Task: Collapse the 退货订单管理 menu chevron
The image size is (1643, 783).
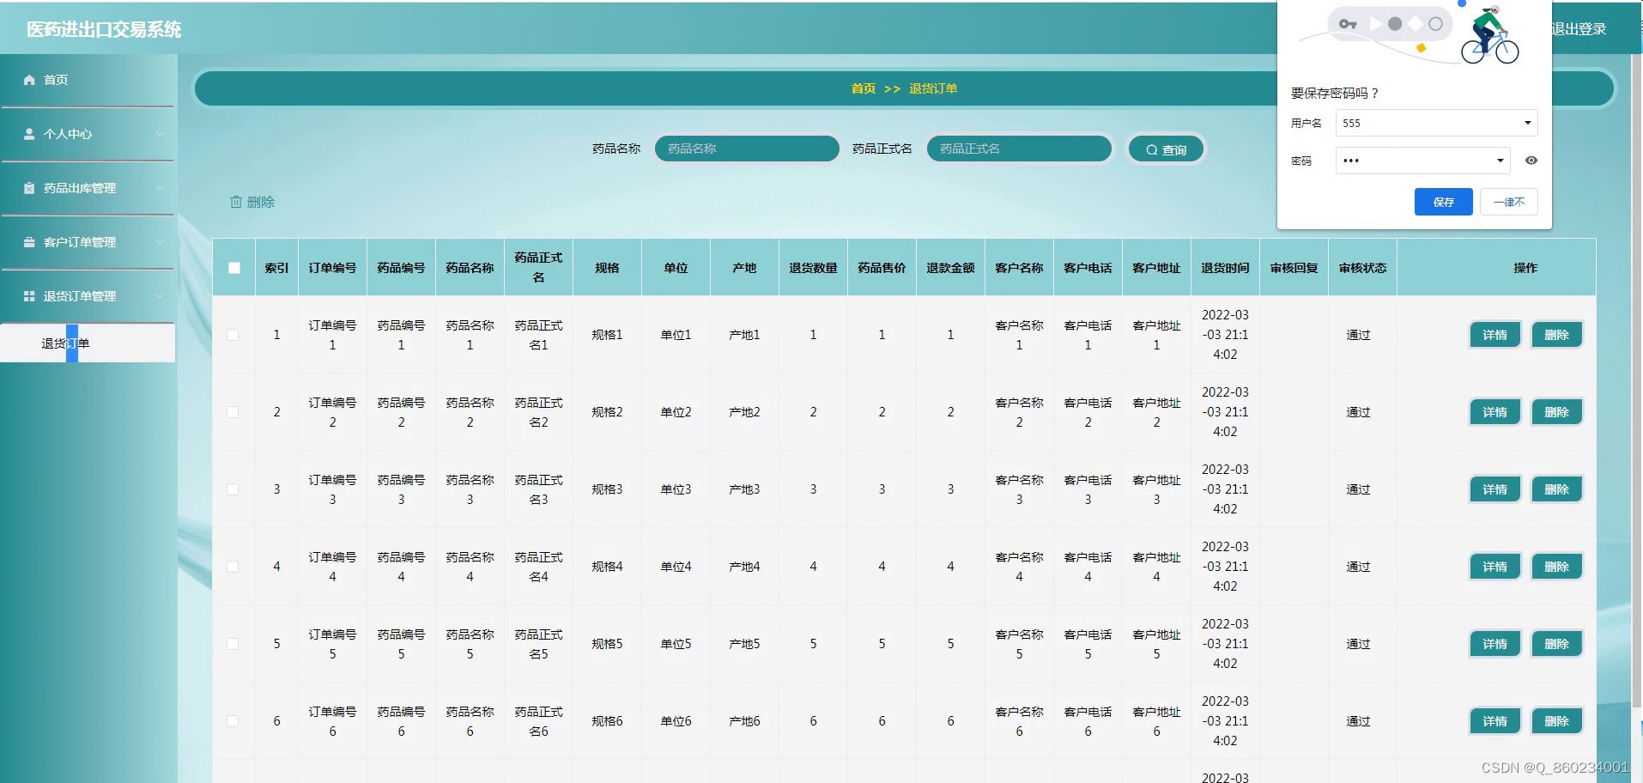Action: point(160,296)
